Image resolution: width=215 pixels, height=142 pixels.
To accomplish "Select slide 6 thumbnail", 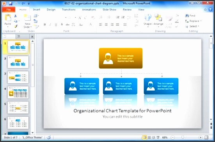I will 18,122.
